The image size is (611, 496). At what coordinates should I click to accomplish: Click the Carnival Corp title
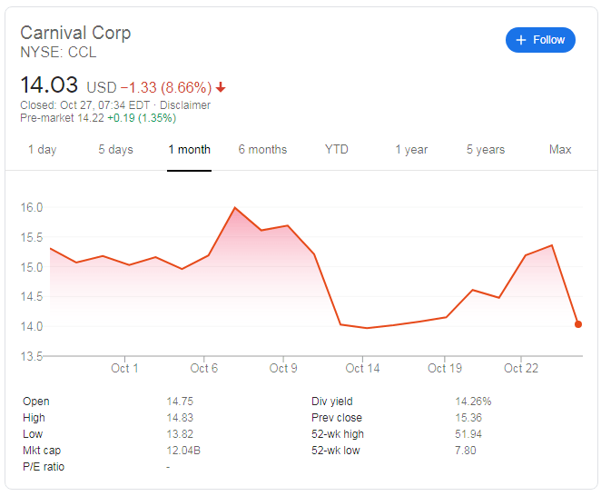[x=75, y=33]
